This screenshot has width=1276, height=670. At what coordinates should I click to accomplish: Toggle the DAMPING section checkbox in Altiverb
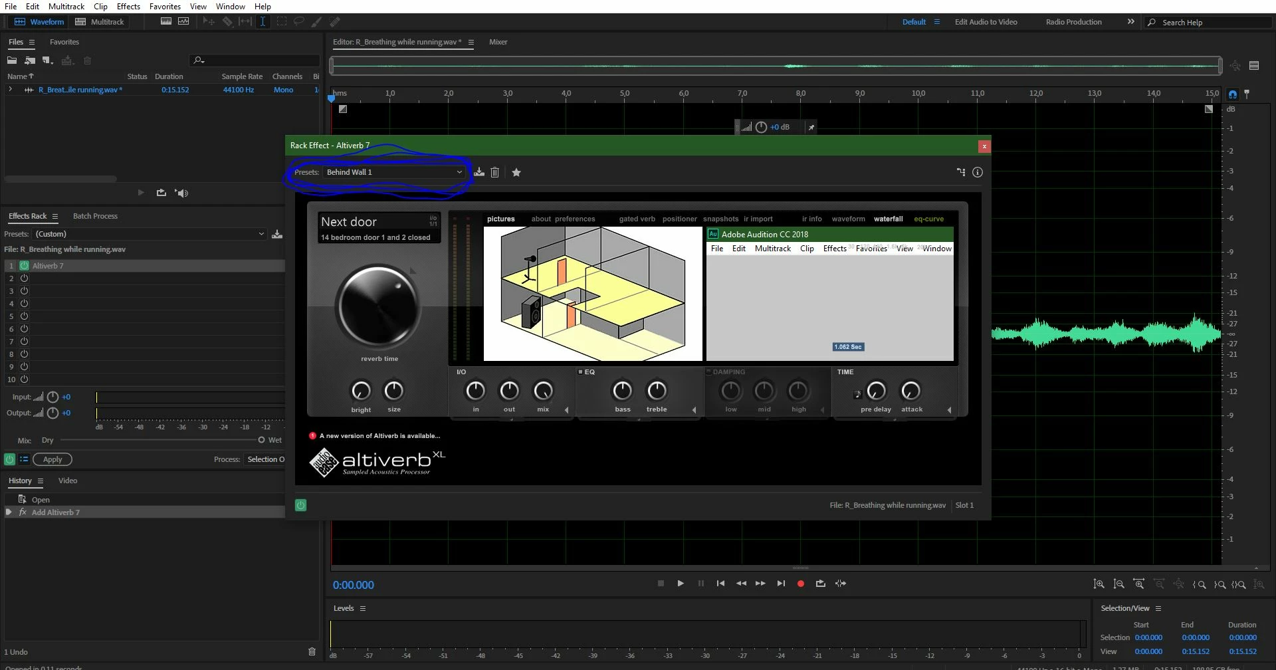[x=708, y=372]
